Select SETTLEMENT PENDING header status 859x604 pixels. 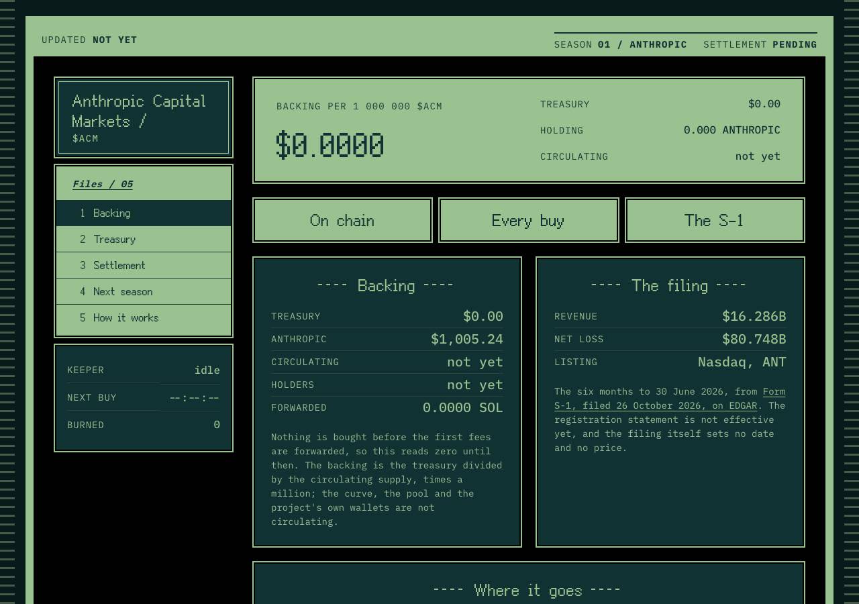[760, 44]
